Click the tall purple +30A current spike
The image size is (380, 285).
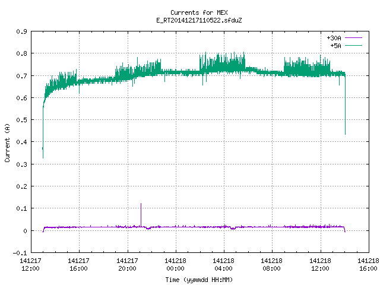(141, 214)
